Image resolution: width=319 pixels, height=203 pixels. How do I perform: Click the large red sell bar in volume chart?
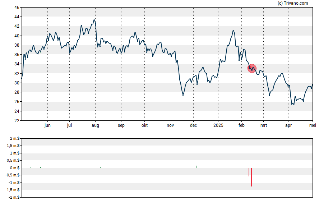[251, 177]
